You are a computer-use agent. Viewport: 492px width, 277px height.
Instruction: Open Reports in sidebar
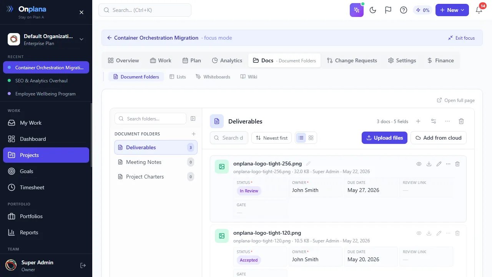pyautogui.click(x=46, y=232)
